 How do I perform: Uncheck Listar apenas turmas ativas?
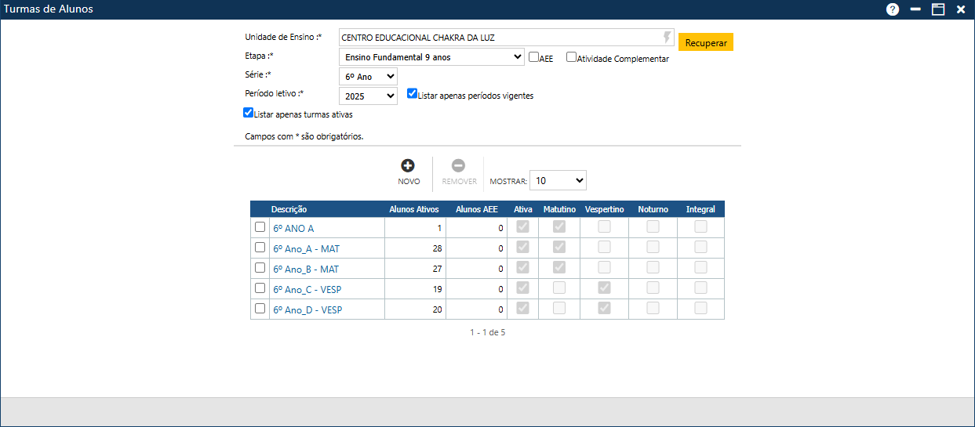(249, 113)
